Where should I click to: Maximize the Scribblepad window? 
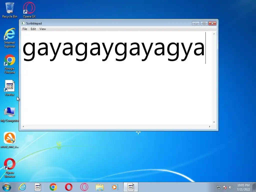(204, 23)
